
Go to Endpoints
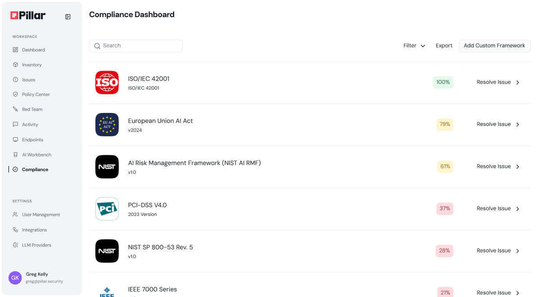tap(32, 139)
